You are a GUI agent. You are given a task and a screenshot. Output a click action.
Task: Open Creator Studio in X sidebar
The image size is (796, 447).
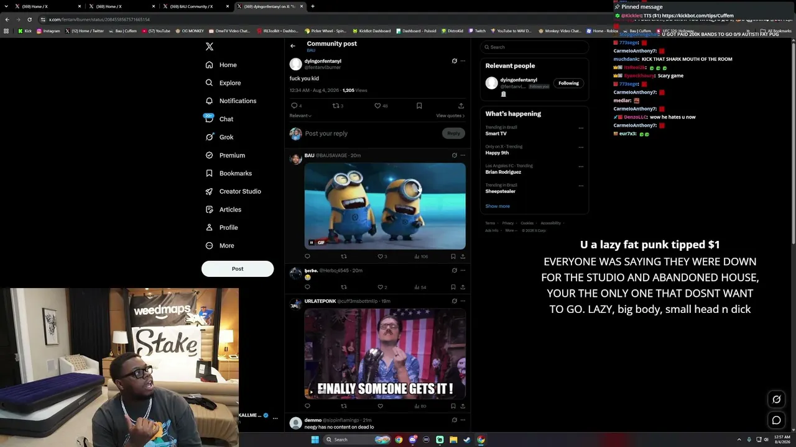point(233,191)
